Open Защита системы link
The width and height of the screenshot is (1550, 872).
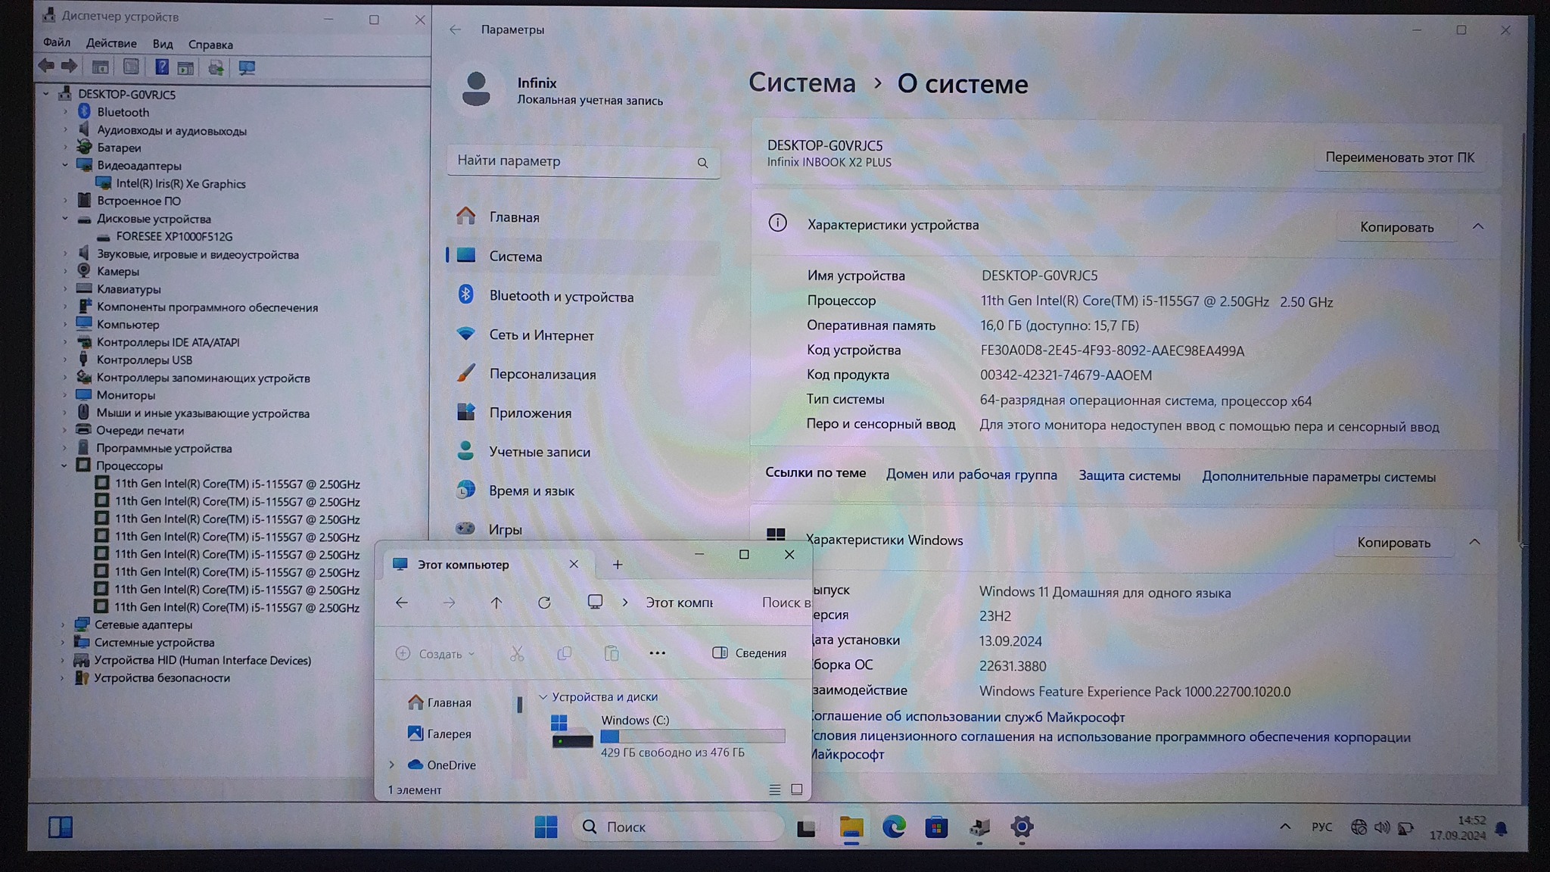point(1129,476)
